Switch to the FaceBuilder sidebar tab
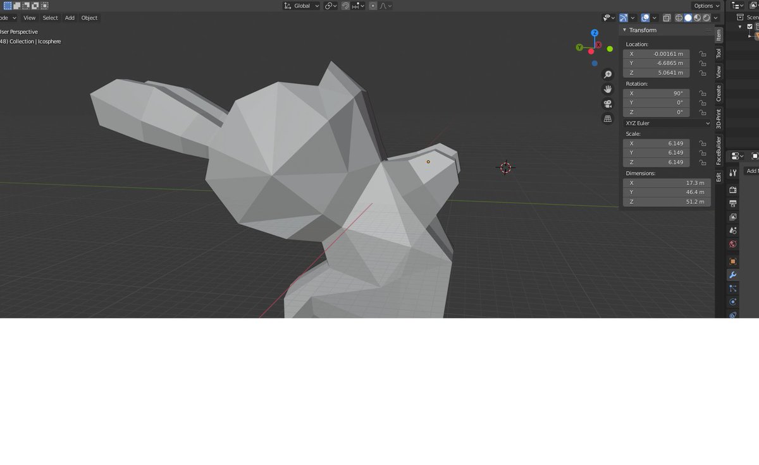The height and width of the screenshot is (465, 759). coord(719,152)
